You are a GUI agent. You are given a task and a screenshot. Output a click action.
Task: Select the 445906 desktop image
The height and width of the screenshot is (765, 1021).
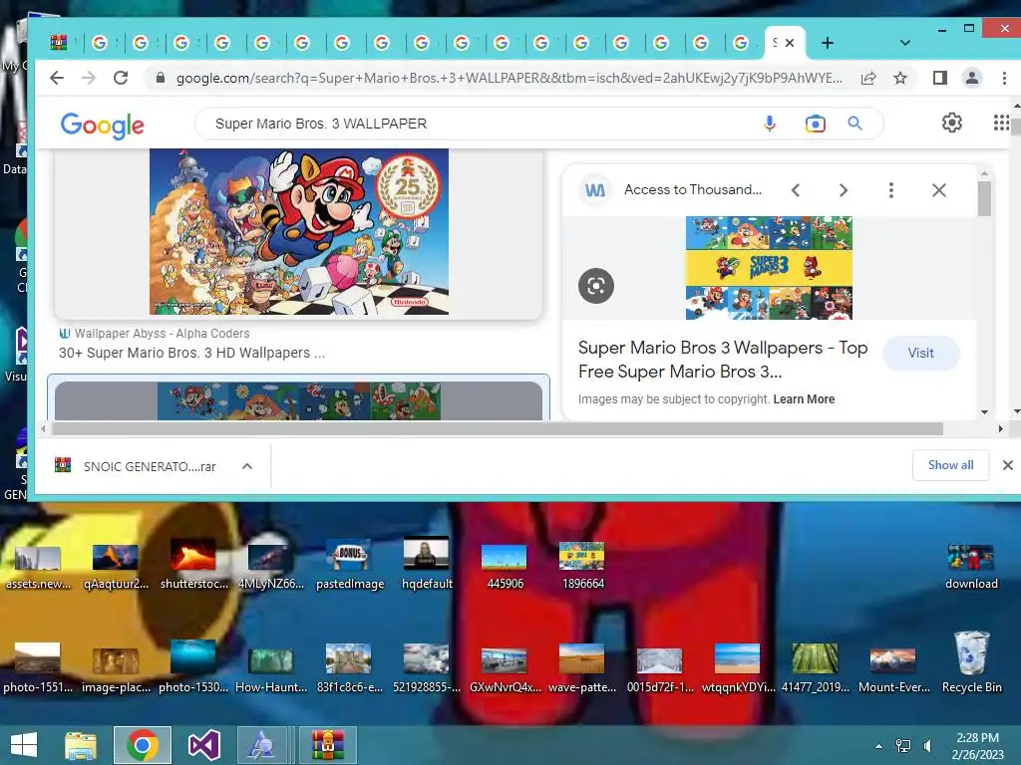pyautogui.click(x=505, y=566)
